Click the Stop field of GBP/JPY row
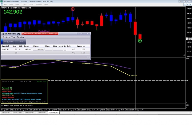The height and width of the screenshot is (125, 192). [x=48, y=49]
